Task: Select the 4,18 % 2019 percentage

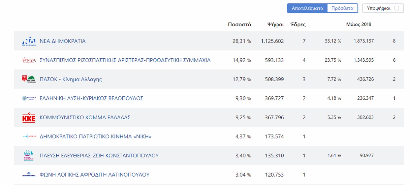Action: click(x=334, y=98)
